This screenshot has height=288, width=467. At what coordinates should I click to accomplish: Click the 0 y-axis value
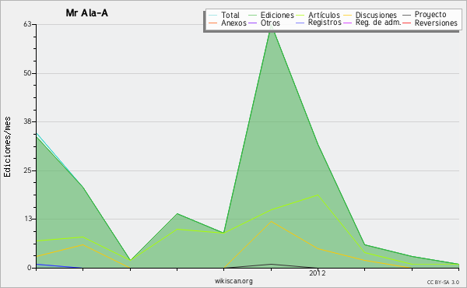click(x=30, y=268)
